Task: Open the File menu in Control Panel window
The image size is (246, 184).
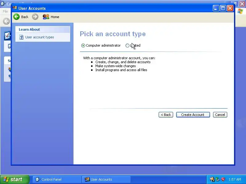Action: [5, 11]
